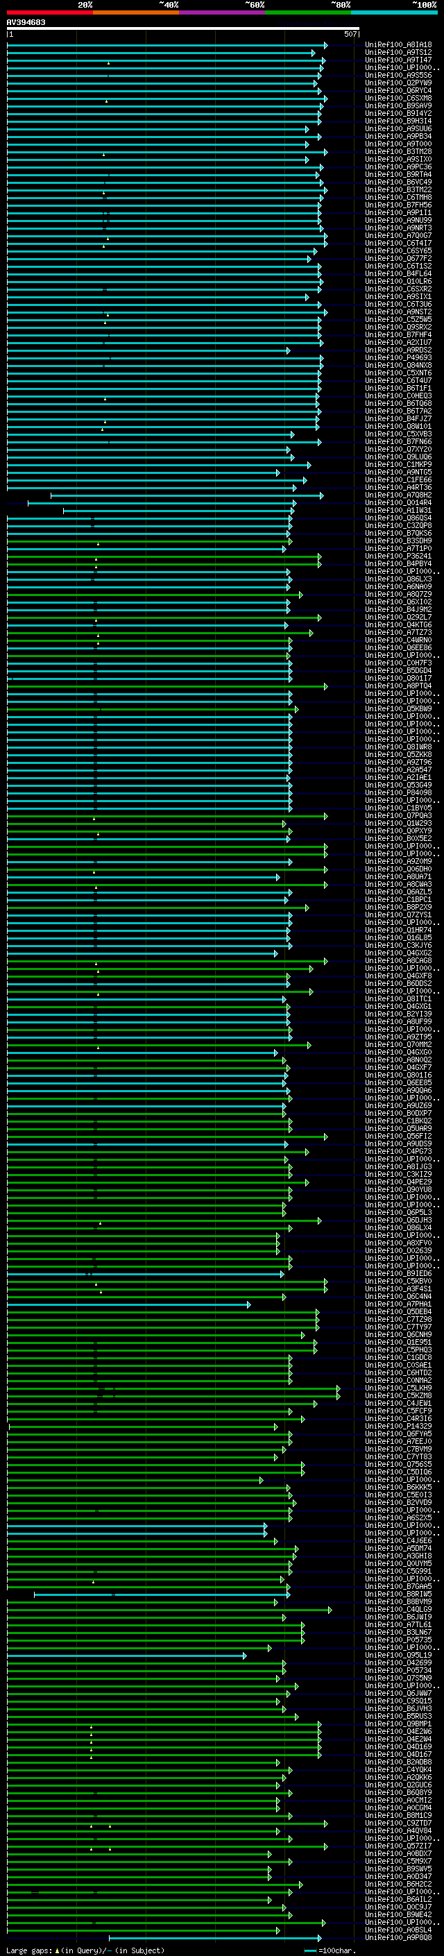Click the orange ~40% identity legend segment

click(x=136, y=12)
